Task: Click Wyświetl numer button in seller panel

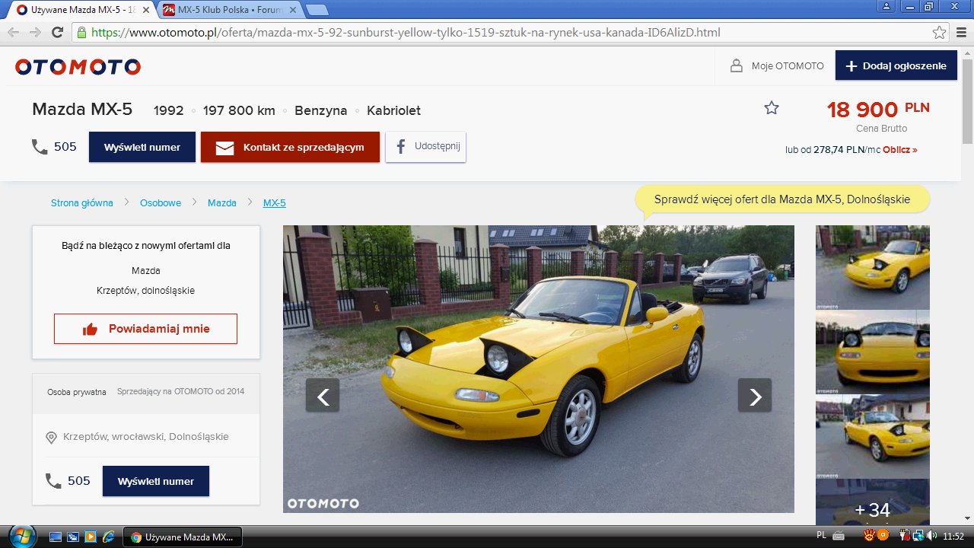Action: [x=156, y=481]
